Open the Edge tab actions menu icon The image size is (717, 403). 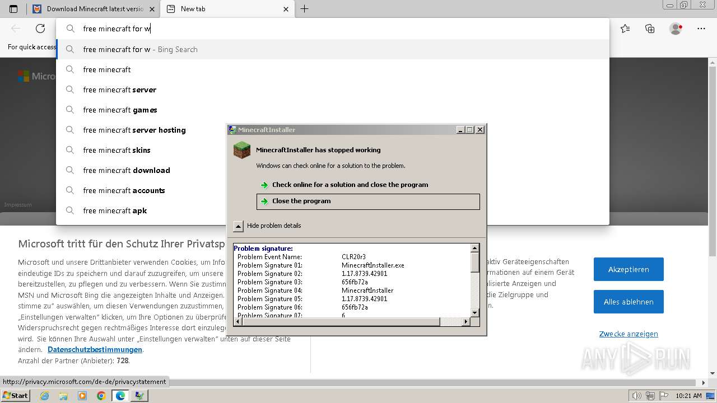(13, 9)
